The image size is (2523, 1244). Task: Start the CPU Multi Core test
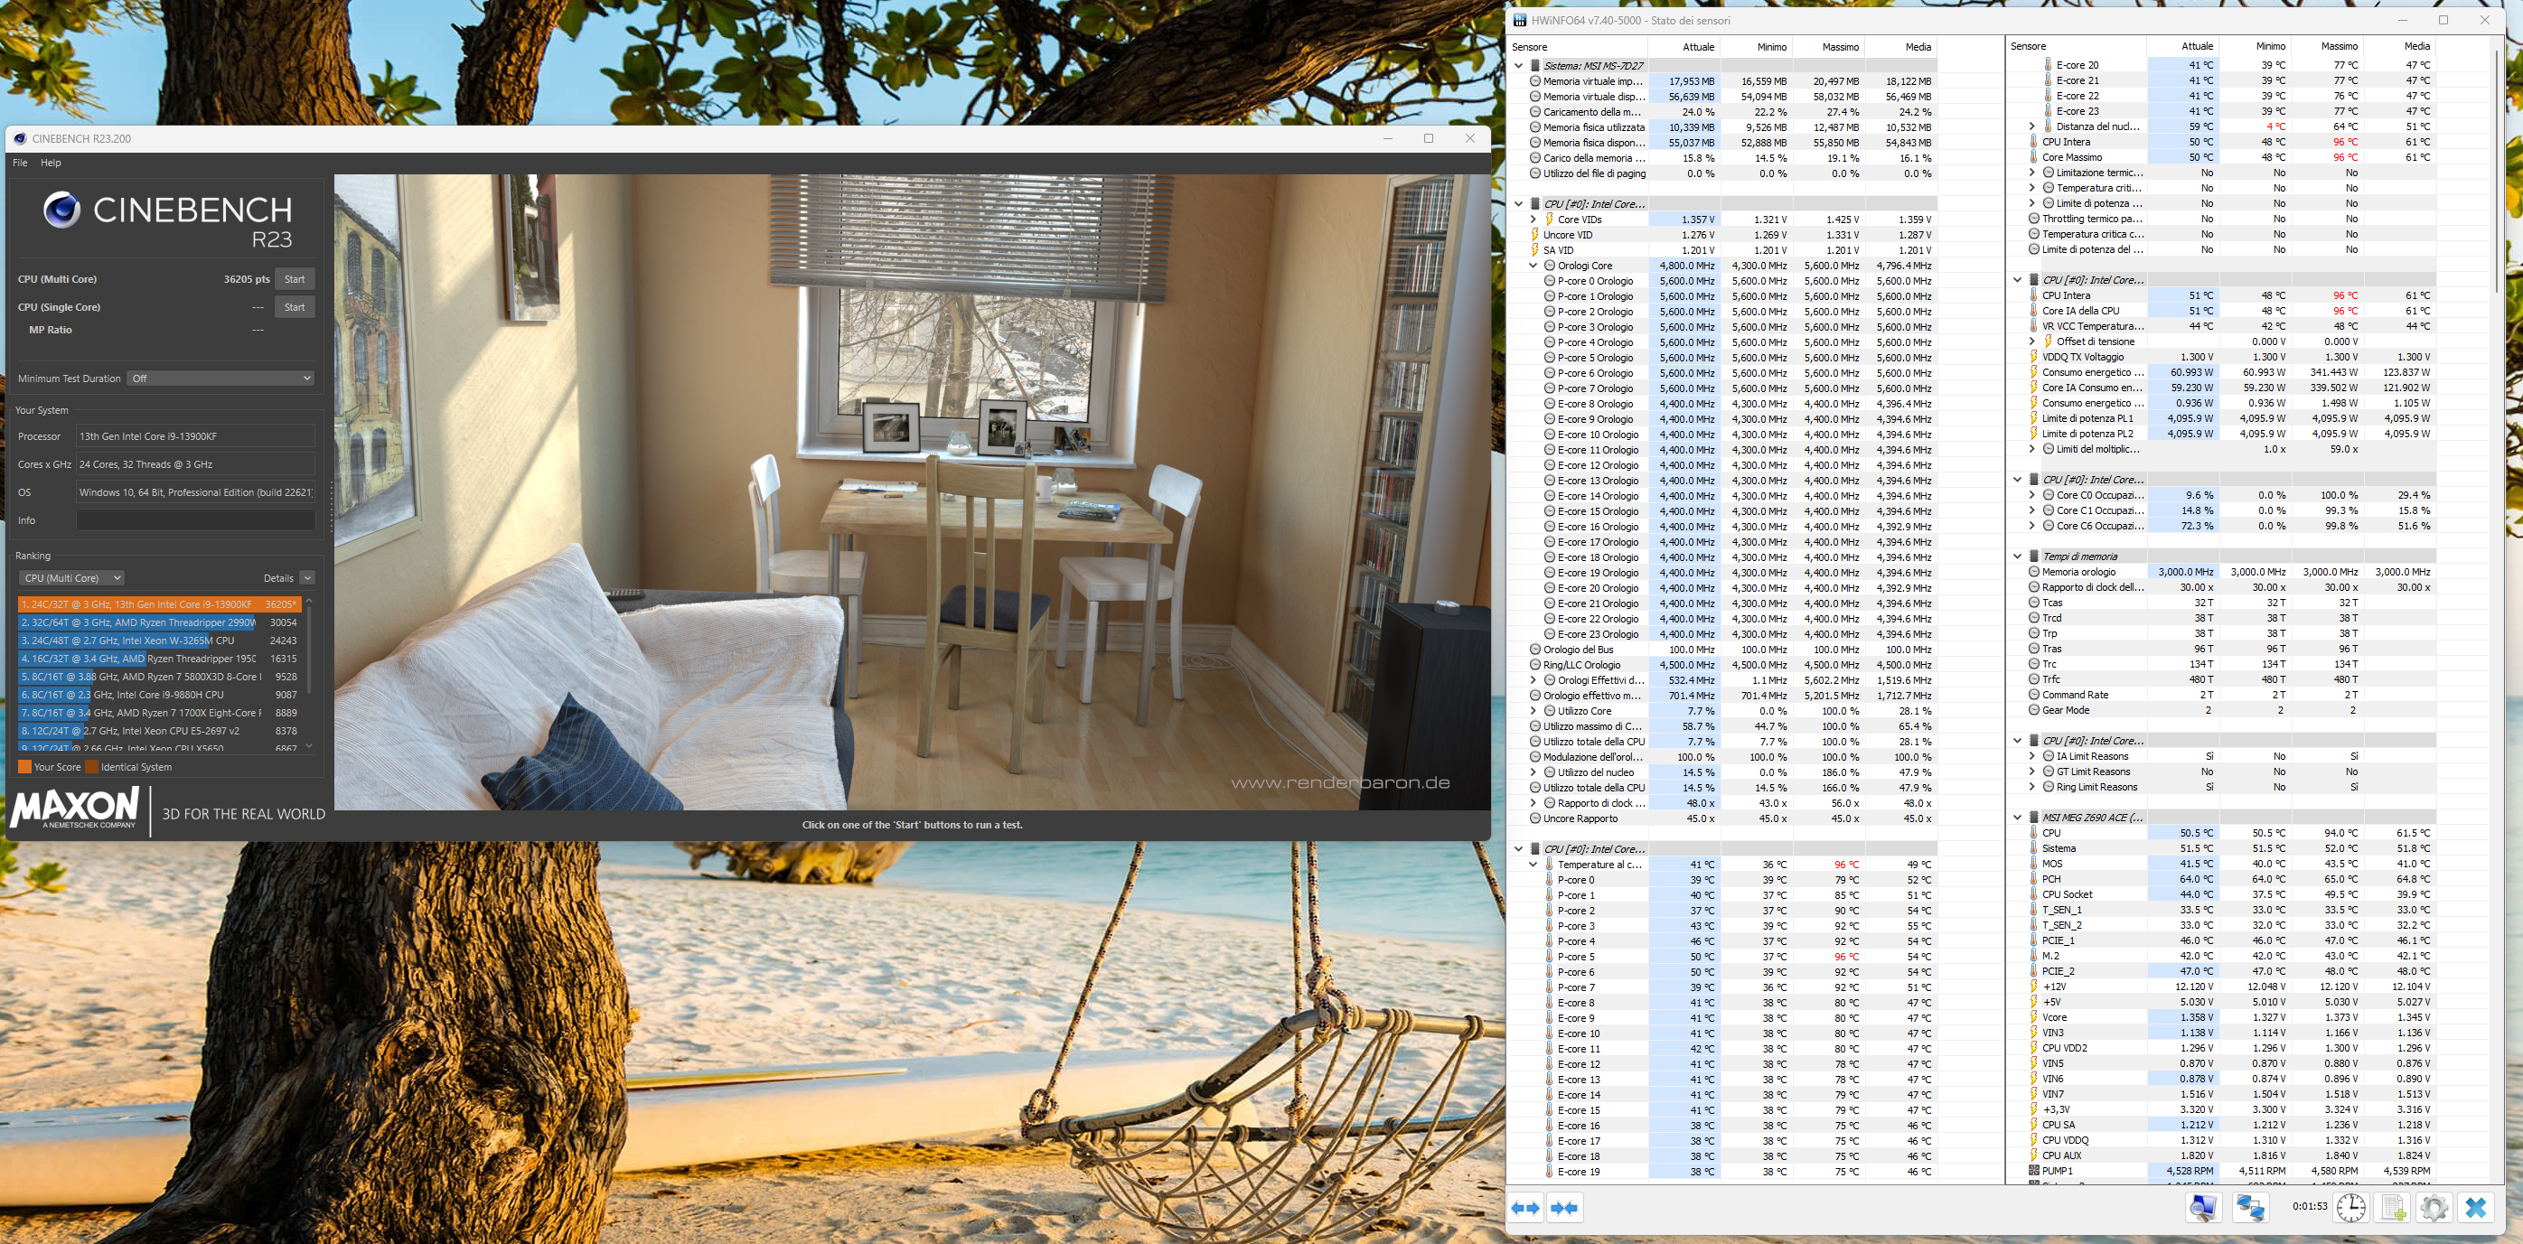tap(294, 279)
